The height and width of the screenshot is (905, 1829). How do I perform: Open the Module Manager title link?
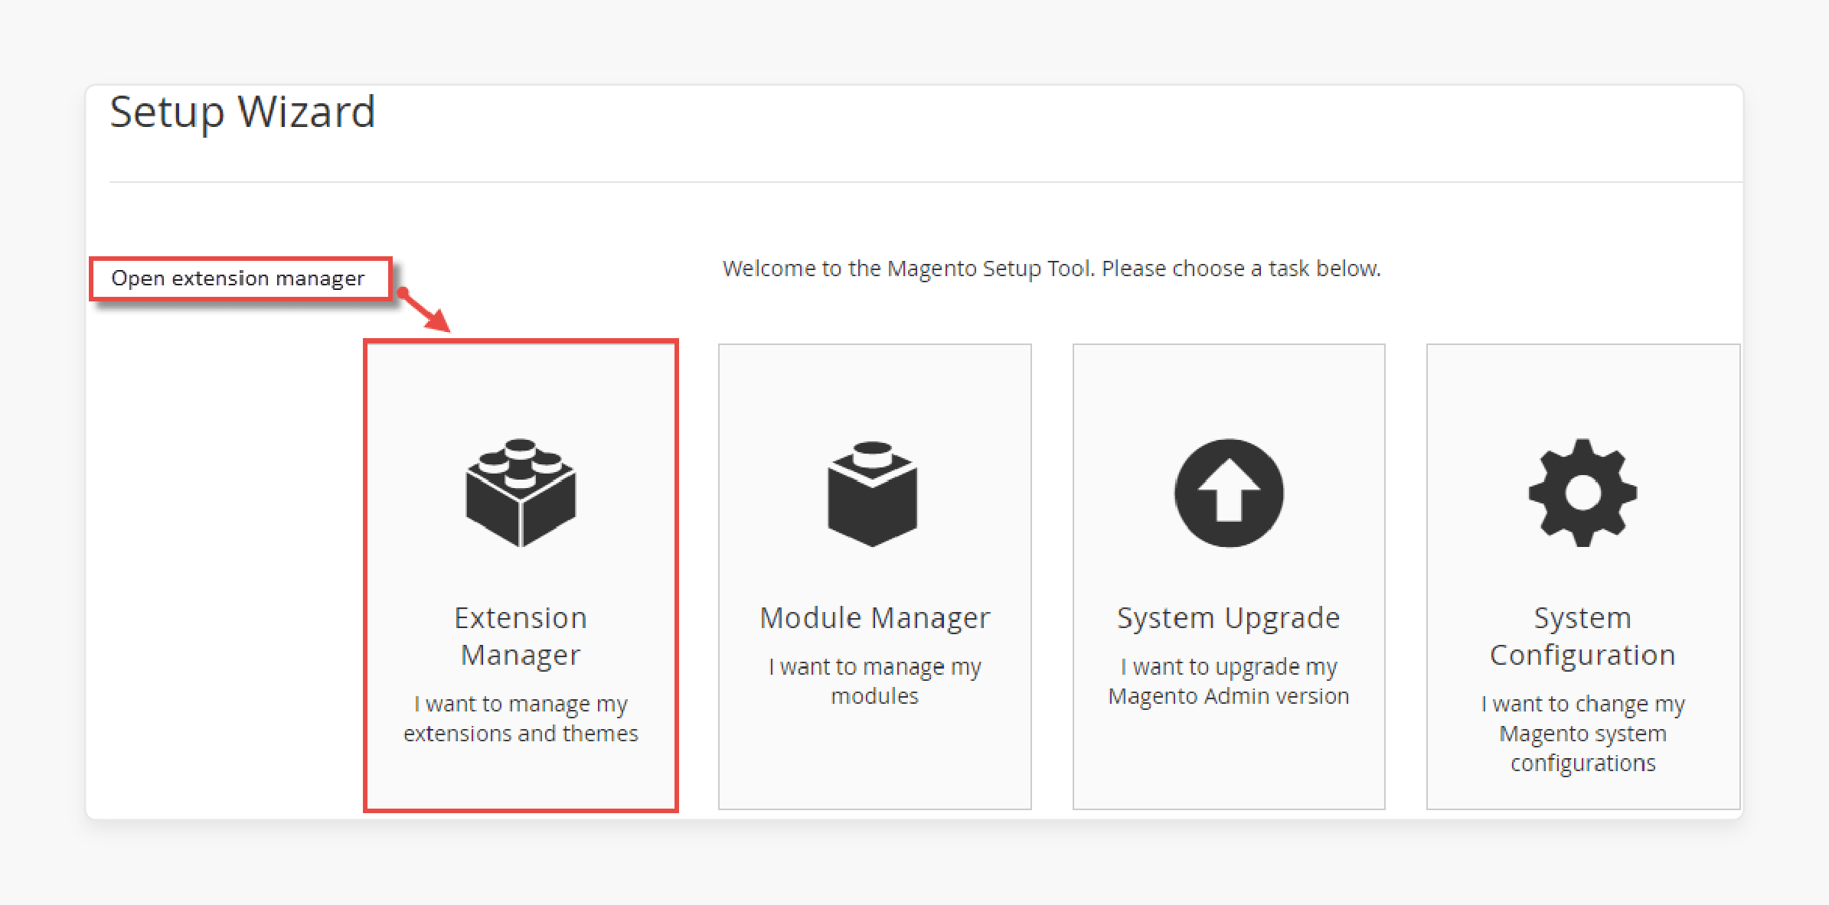click(875, 618)
